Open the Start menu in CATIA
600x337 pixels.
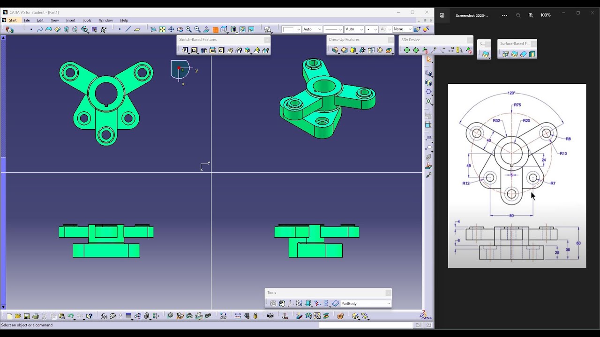(x=13, y=20)
